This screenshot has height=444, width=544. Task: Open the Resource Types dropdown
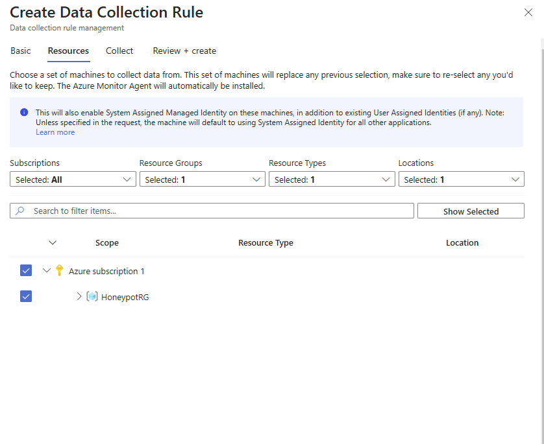point(332,179)
